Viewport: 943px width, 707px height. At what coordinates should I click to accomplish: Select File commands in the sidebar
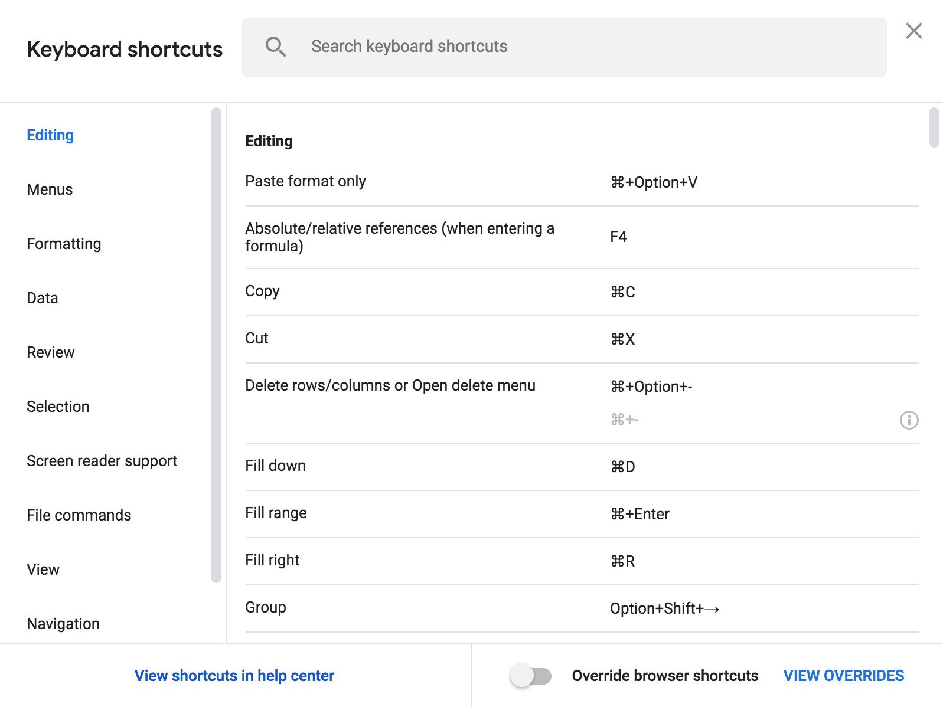(79, 515)
